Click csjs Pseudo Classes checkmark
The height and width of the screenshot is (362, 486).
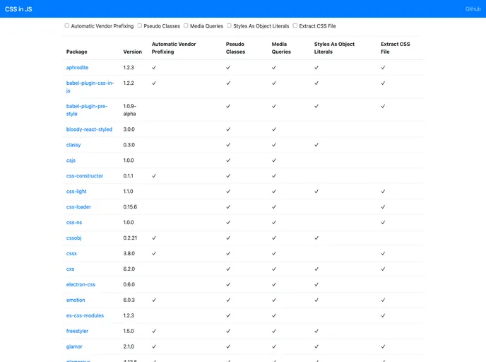coord(228,160)
